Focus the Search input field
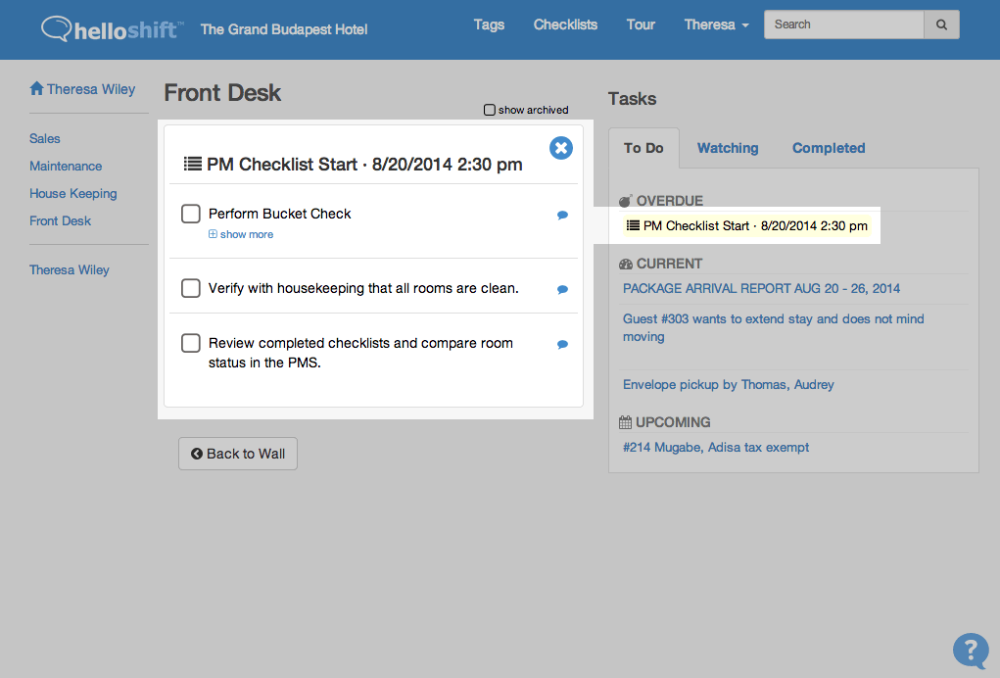The height and width of the screenshot is (678, 1000). point(843,24)
